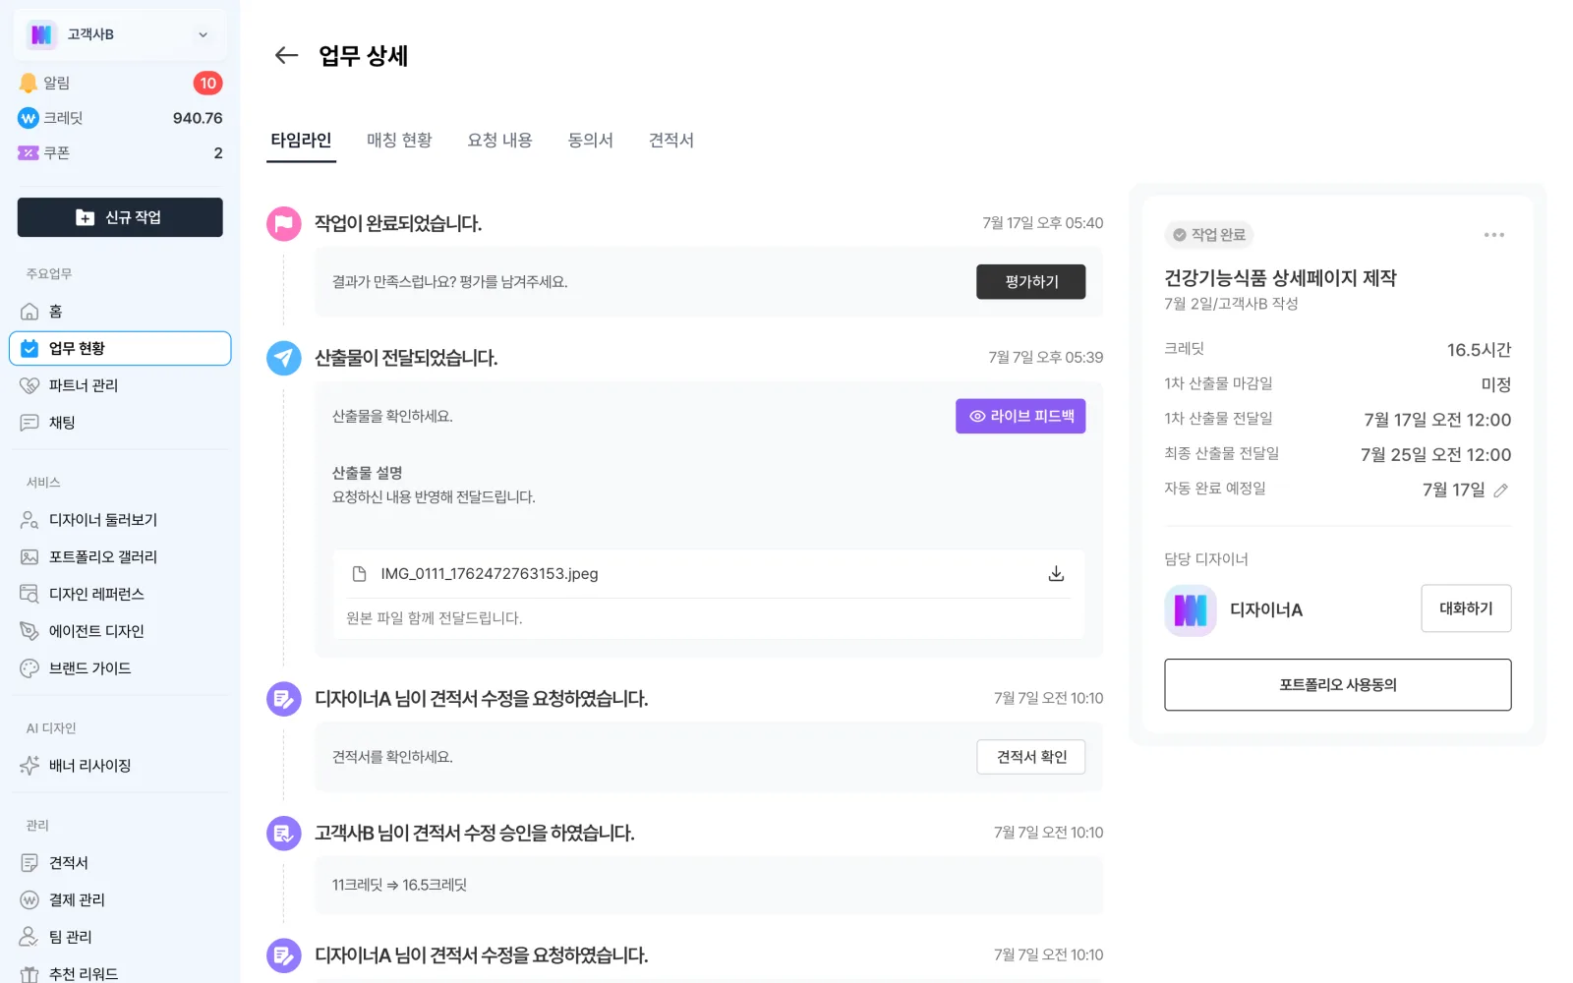Viewport: 1573px width, 983px height.
Task: Click the 크레딧 W coin icon
Action: pos(29,118)
